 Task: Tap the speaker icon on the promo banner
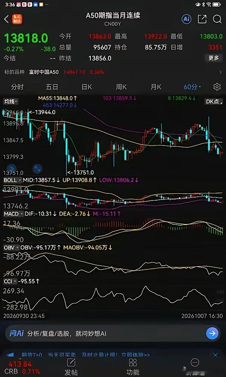tap(10, 355)
